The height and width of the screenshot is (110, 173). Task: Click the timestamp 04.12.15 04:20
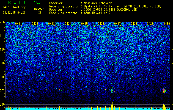tap(14, 13)
